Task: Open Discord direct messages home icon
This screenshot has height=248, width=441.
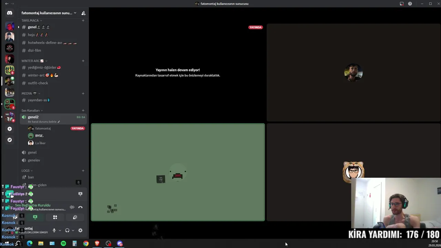Action: pyautogui.click(x=10, y=13)
